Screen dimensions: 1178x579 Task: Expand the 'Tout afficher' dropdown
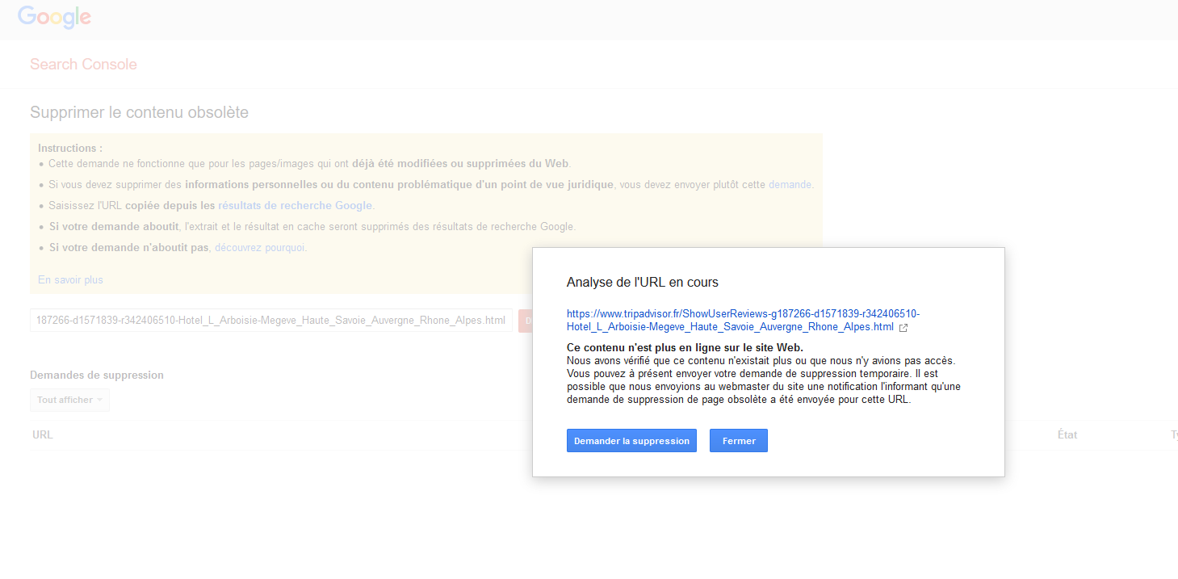70,401
